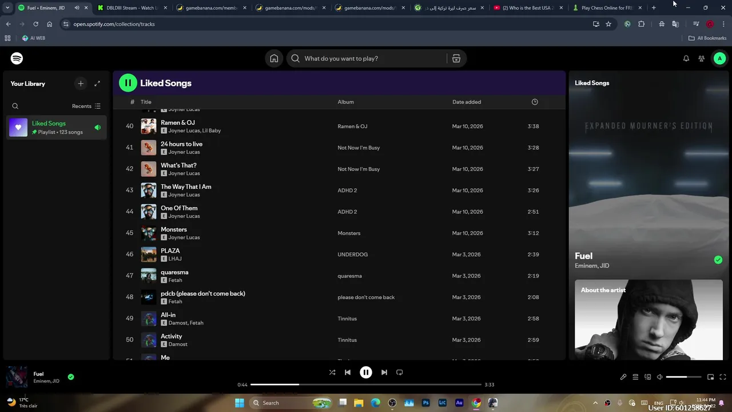Sort tracks by the Title column header
The width and height of the screenshot is (732, 412).
[146, 102]
